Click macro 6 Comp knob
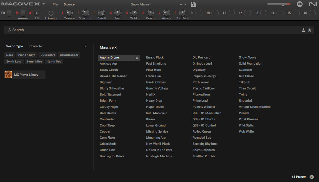319x182 pixels. click(x=150, y=13)
